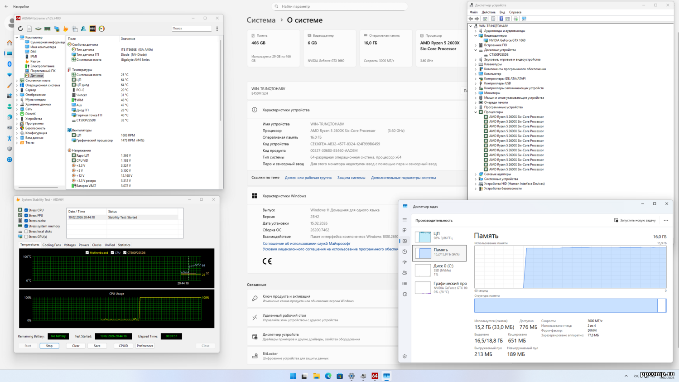Open the AIDA64 three-dot menu icon
This screenshot has height=382, width=679.
pos(217,29)
